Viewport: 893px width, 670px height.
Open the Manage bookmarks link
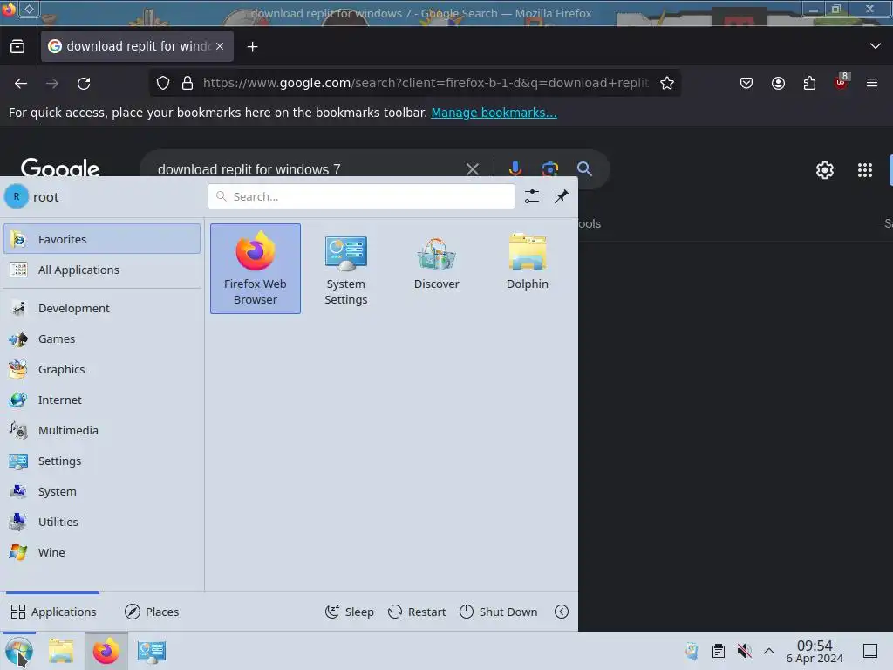[x=494, y=113]
